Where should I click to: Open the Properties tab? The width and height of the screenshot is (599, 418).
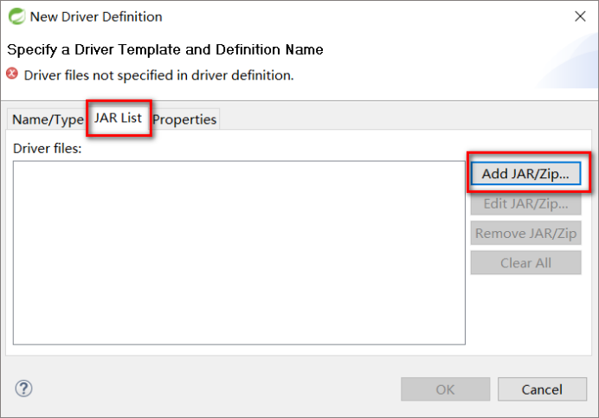185,119
